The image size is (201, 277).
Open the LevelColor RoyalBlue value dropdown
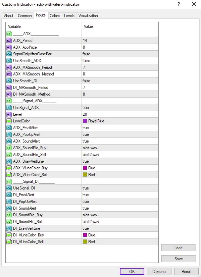click(x=120, y=121)
